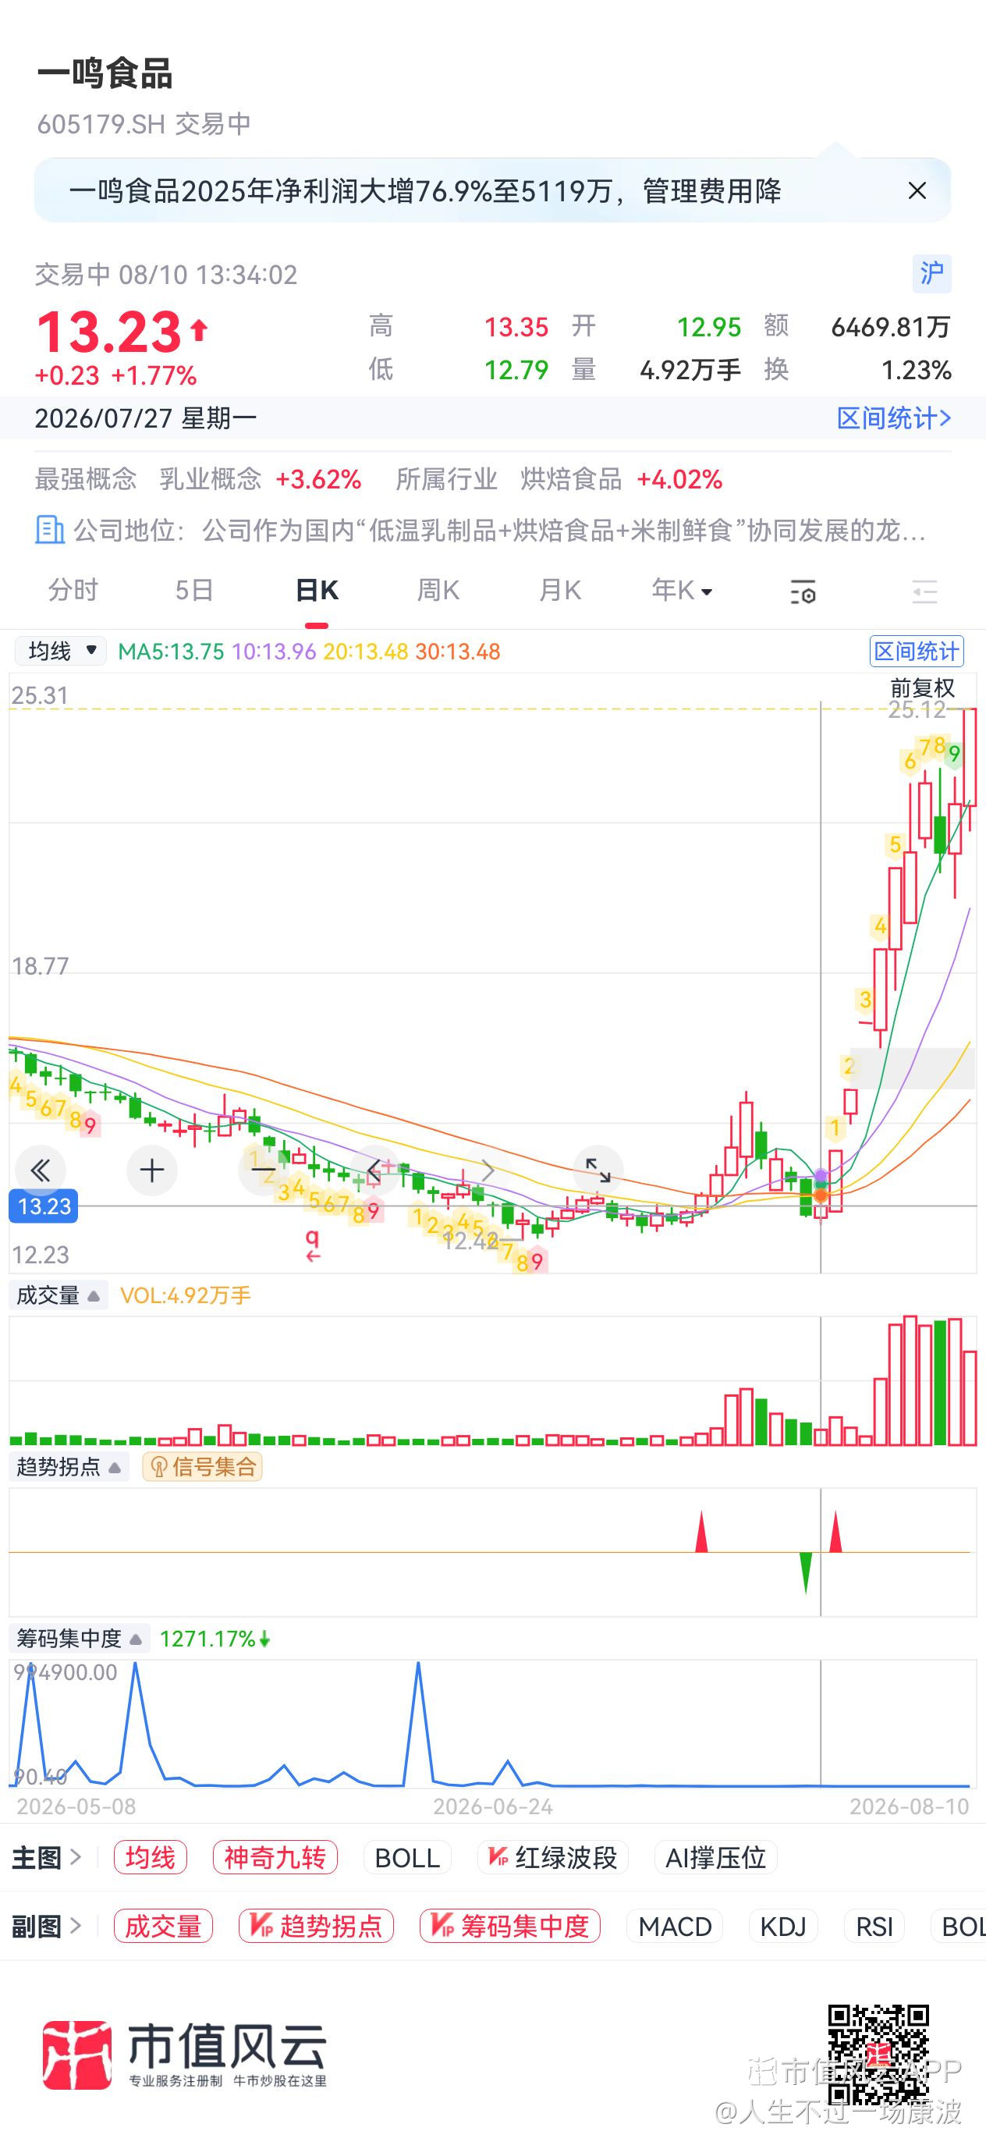Tap the double-left scroll chart button
Image resolution: width=986 pixels, height=2149 pixels.
click(x=40, y=1170)
